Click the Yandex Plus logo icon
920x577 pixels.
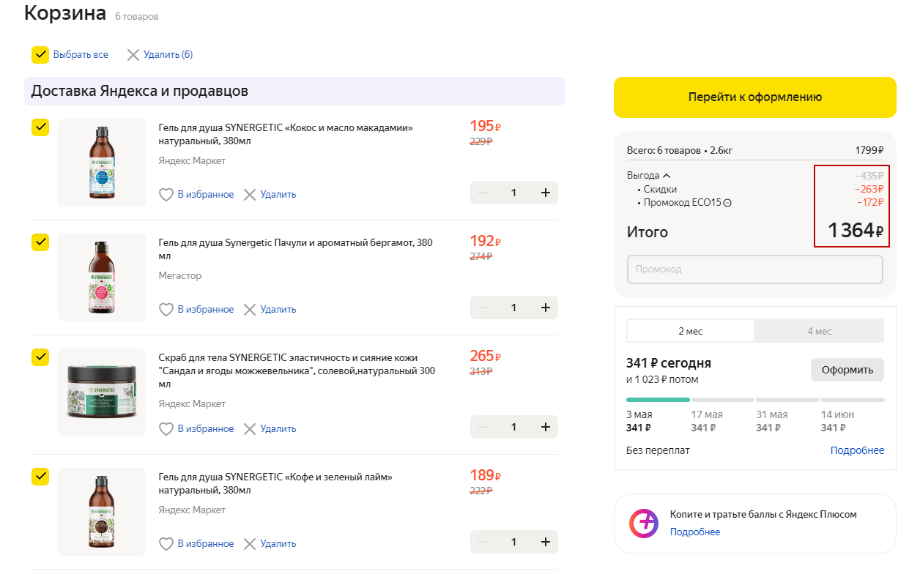pyautogui.click(x=644, y=524)
